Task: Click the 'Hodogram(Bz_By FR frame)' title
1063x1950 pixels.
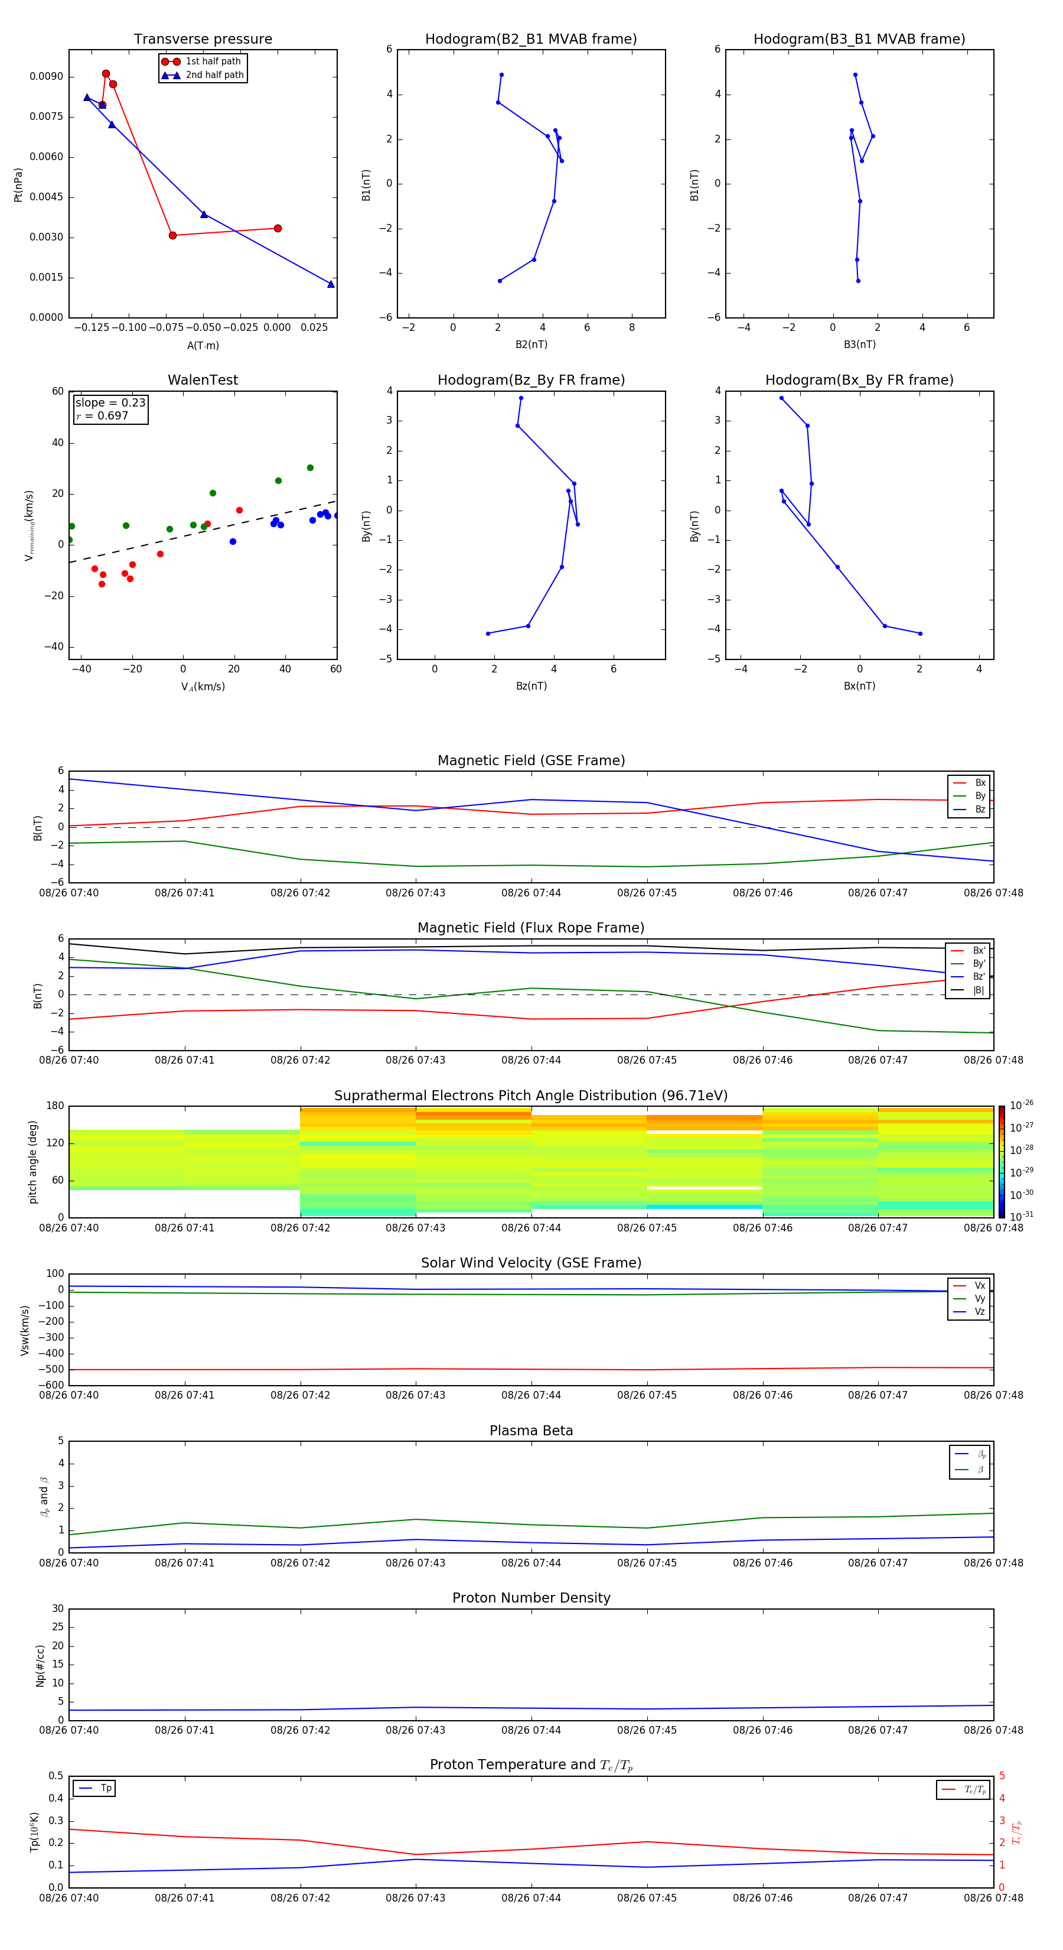Action: click(x=531, y=380)
